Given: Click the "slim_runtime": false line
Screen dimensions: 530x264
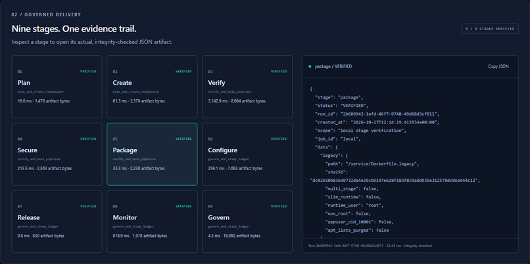Looking at the screenshot, I should (x=353, y=197).
